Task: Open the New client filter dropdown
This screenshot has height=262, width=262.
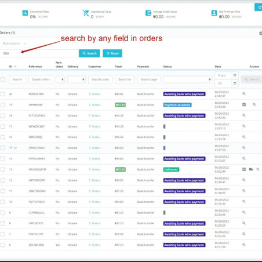Action: coord(60,79)
